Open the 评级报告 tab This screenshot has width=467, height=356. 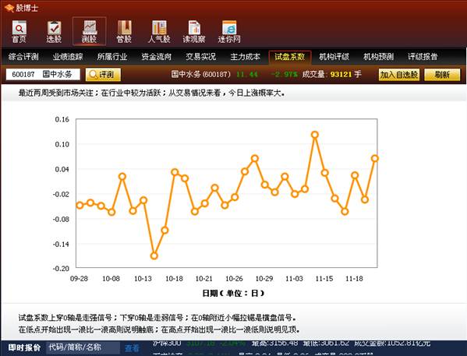click(x=423, y=57)
